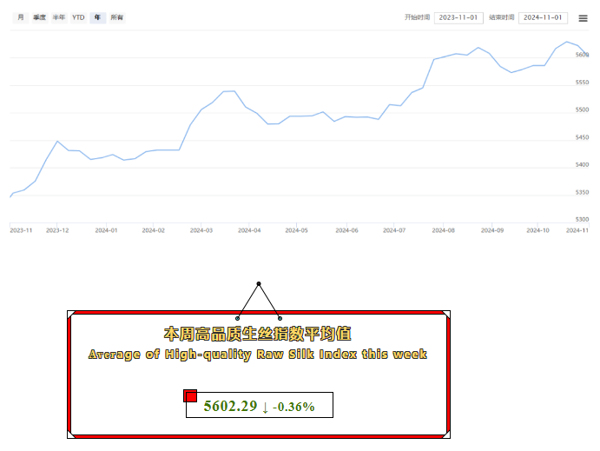600x451 pixels.
Task: Switch to 半年 (half-year) range
Action: pos(58,17)
